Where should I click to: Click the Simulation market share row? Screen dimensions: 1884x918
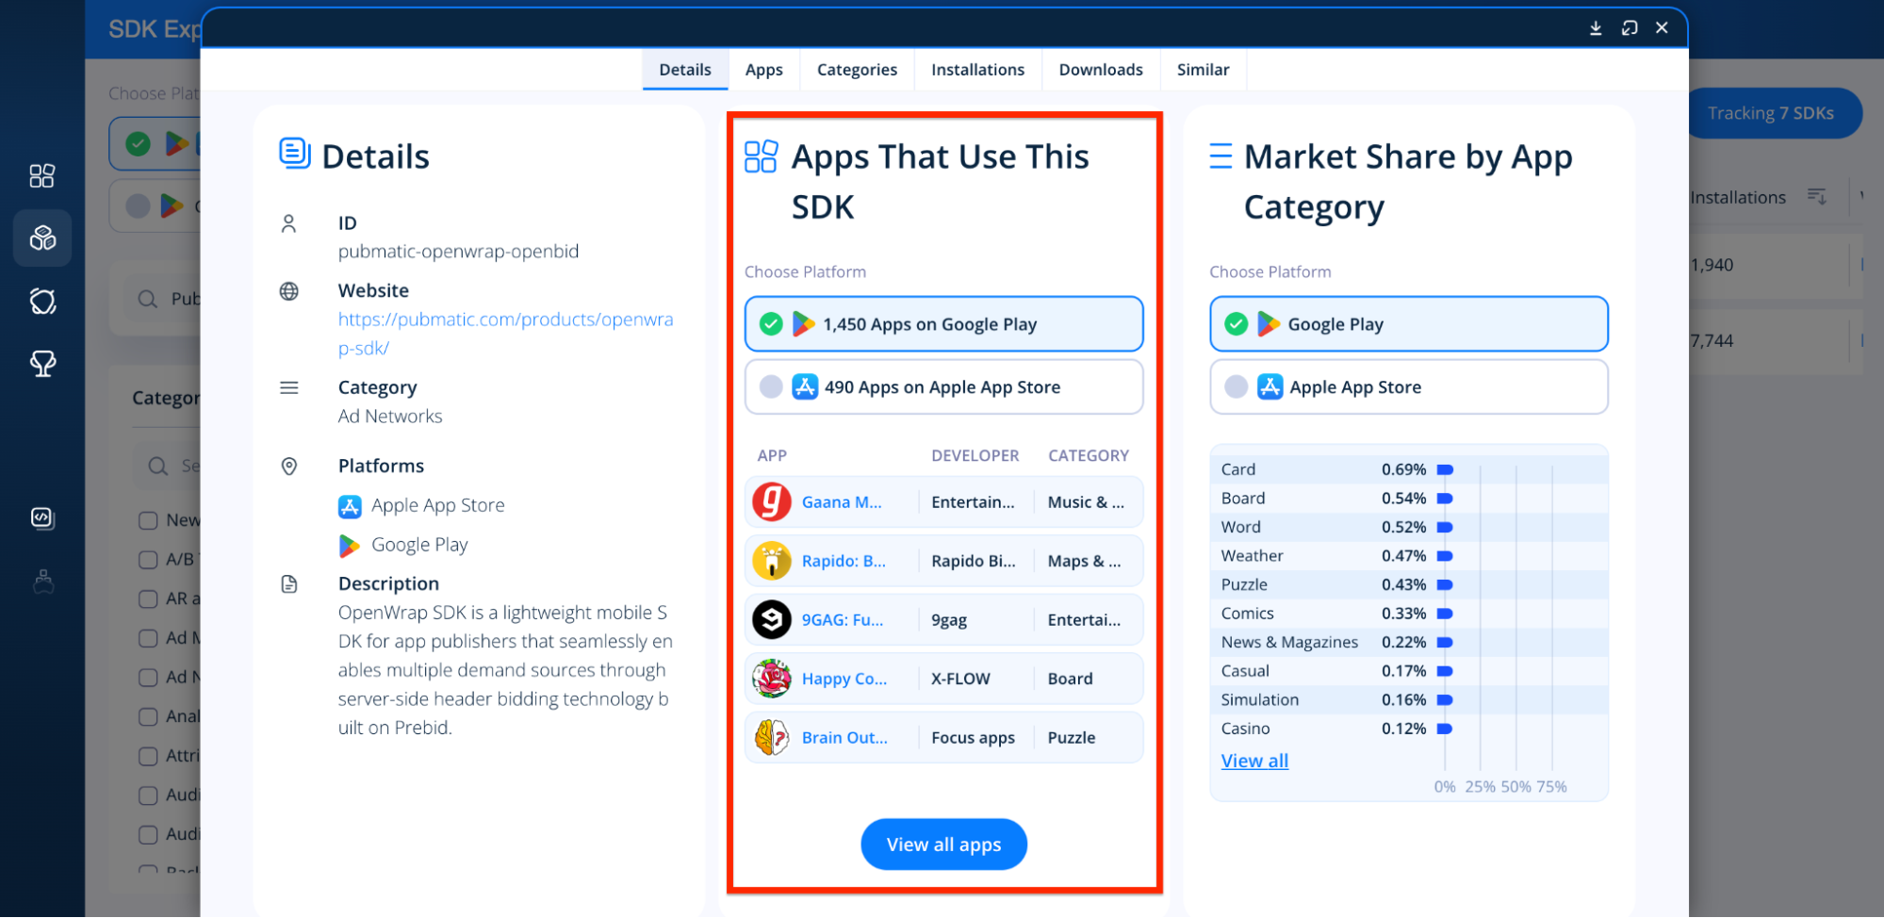coord(1409,699)
